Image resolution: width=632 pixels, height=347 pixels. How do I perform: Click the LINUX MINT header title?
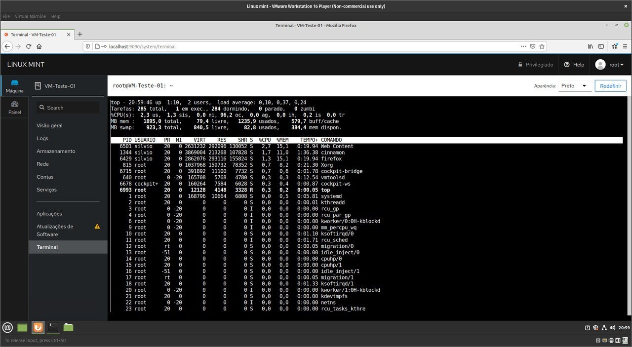[26, 65]
